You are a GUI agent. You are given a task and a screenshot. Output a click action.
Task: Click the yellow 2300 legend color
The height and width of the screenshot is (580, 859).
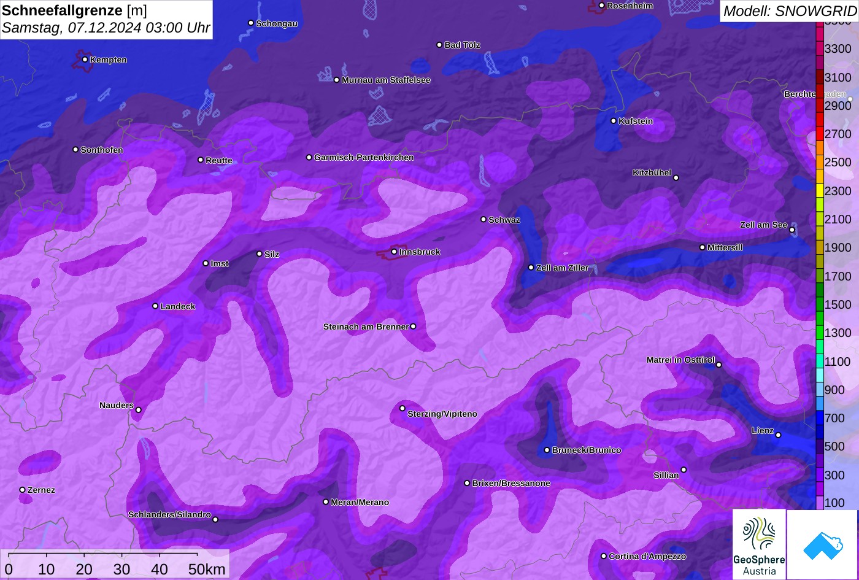820,191
